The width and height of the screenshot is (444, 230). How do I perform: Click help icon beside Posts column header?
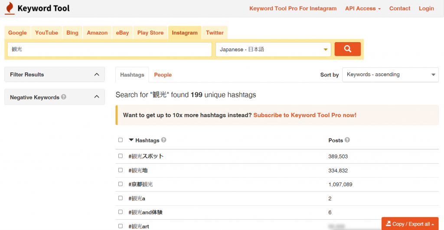pyautogui.click(x=347, y=140)
